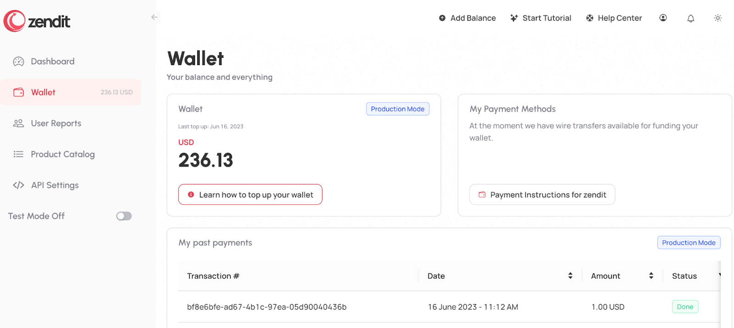Viewport: 734px width, 328px height.
Task: Select the Dashboard speedometer icon
Action: tap(18, 61)
